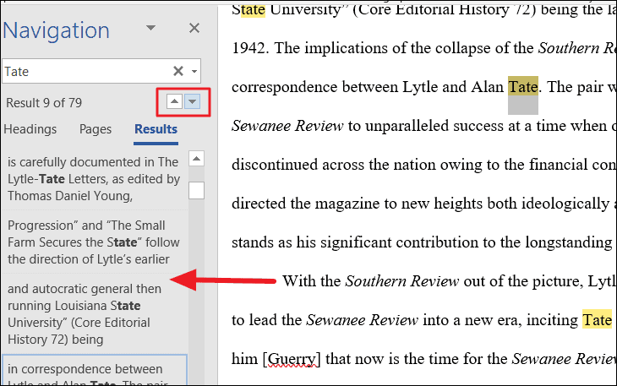
Task: Click results list scroll up arrow
Action: 196,159
